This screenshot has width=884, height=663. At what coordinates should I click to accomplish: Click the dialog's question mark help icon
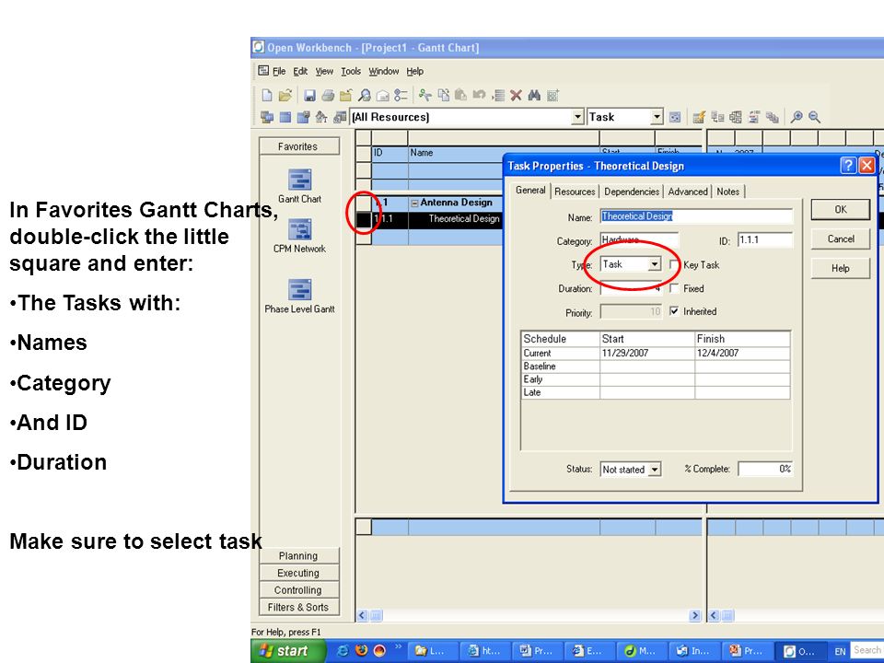click(847, 165)
